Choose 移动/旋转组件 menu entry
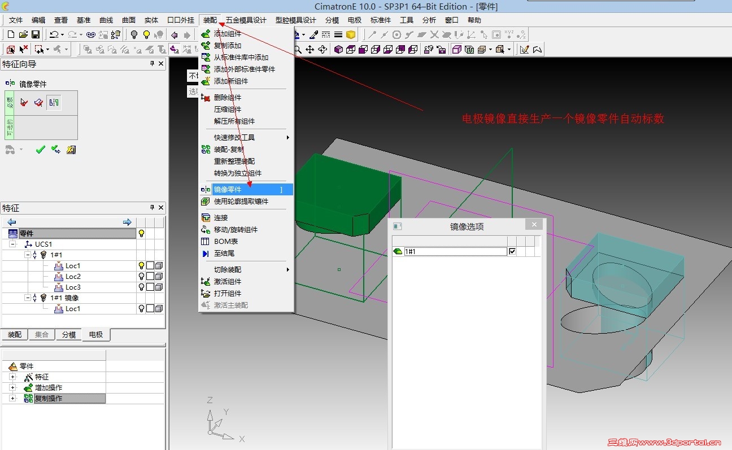Image resolution: width=732 pixels, height=450 pixels. [x=246, y=229]
